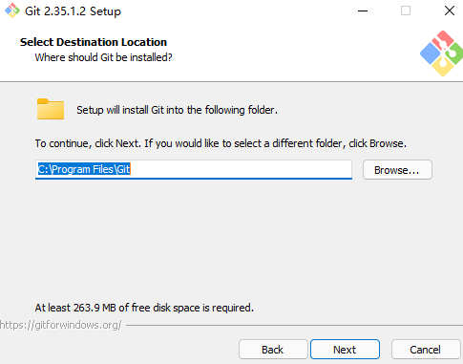The height and width of the screenshot is (364, 463).
Task: Click 'At least 263.9 MB' disk space text
Action: click(144, 308)
